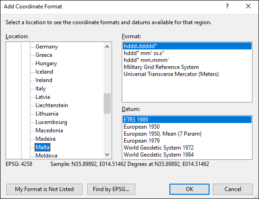259x199 pixels.
Task: Select World Geodetic System 1972 datum
Action: pos(187,148)
